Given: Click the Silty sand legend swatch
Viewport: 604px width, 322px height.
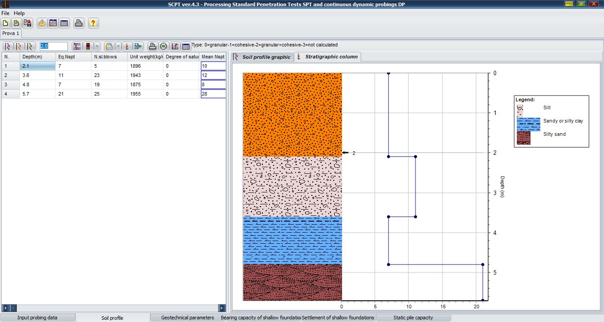Looking at the screenshot, I should coord(523,138).
